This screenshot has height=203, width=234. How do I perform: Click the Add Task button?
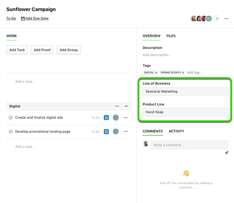[17, 50]
